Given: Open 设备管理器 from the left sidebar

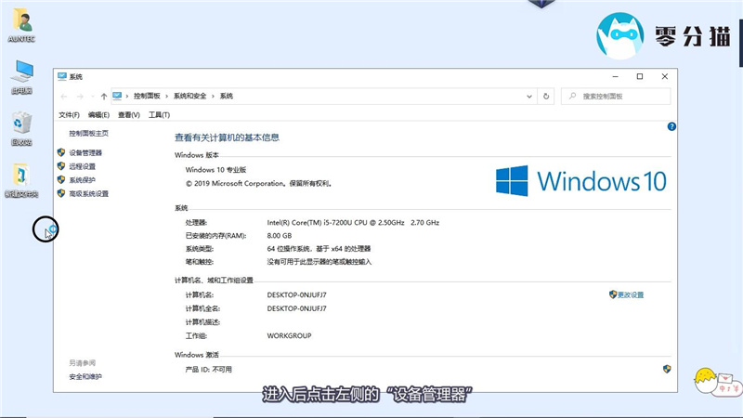Looking at the screenshot, I should (x=85, y=152).
